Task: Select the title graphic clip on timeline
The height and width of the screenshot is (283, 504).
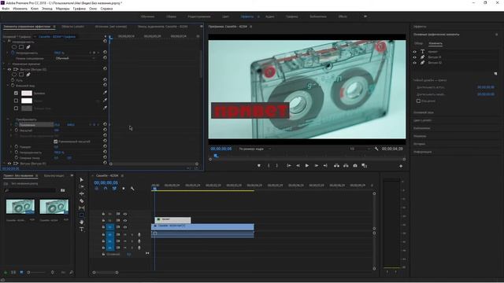Action: pyautogui.click(x=172, y=220)
